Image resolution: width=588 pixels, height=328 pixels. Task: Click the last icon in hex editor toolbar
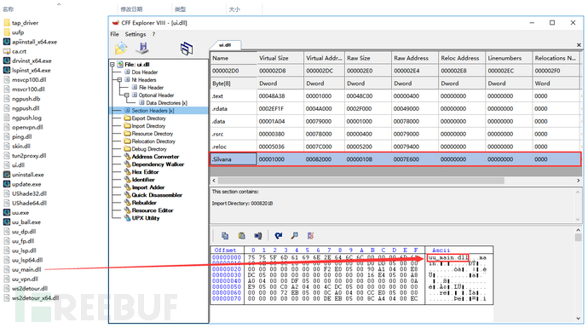(x=310, y=235)
